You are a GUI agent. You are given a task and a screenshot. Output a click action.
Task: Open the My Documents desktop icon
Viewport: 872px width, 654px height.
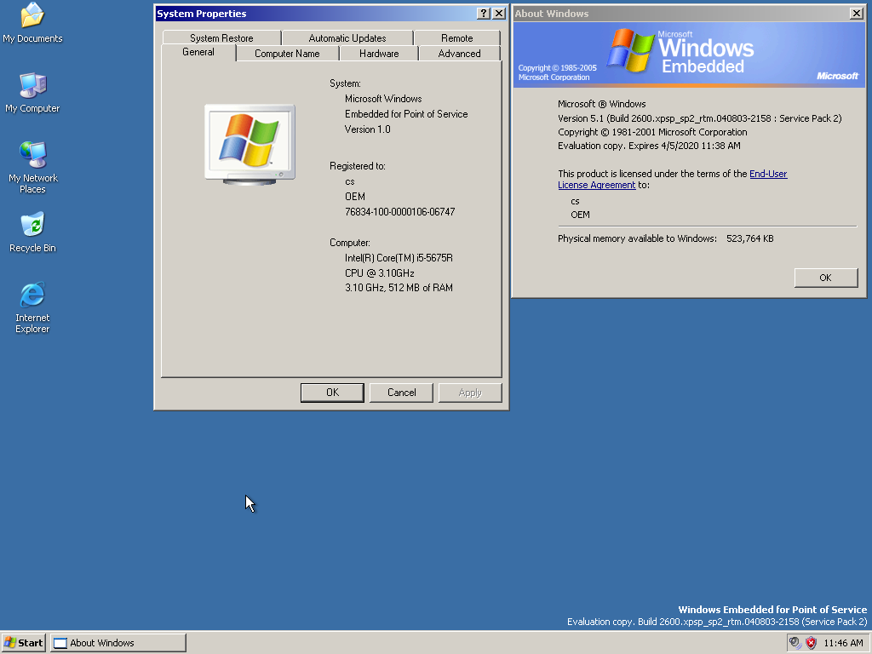[32, 22]
